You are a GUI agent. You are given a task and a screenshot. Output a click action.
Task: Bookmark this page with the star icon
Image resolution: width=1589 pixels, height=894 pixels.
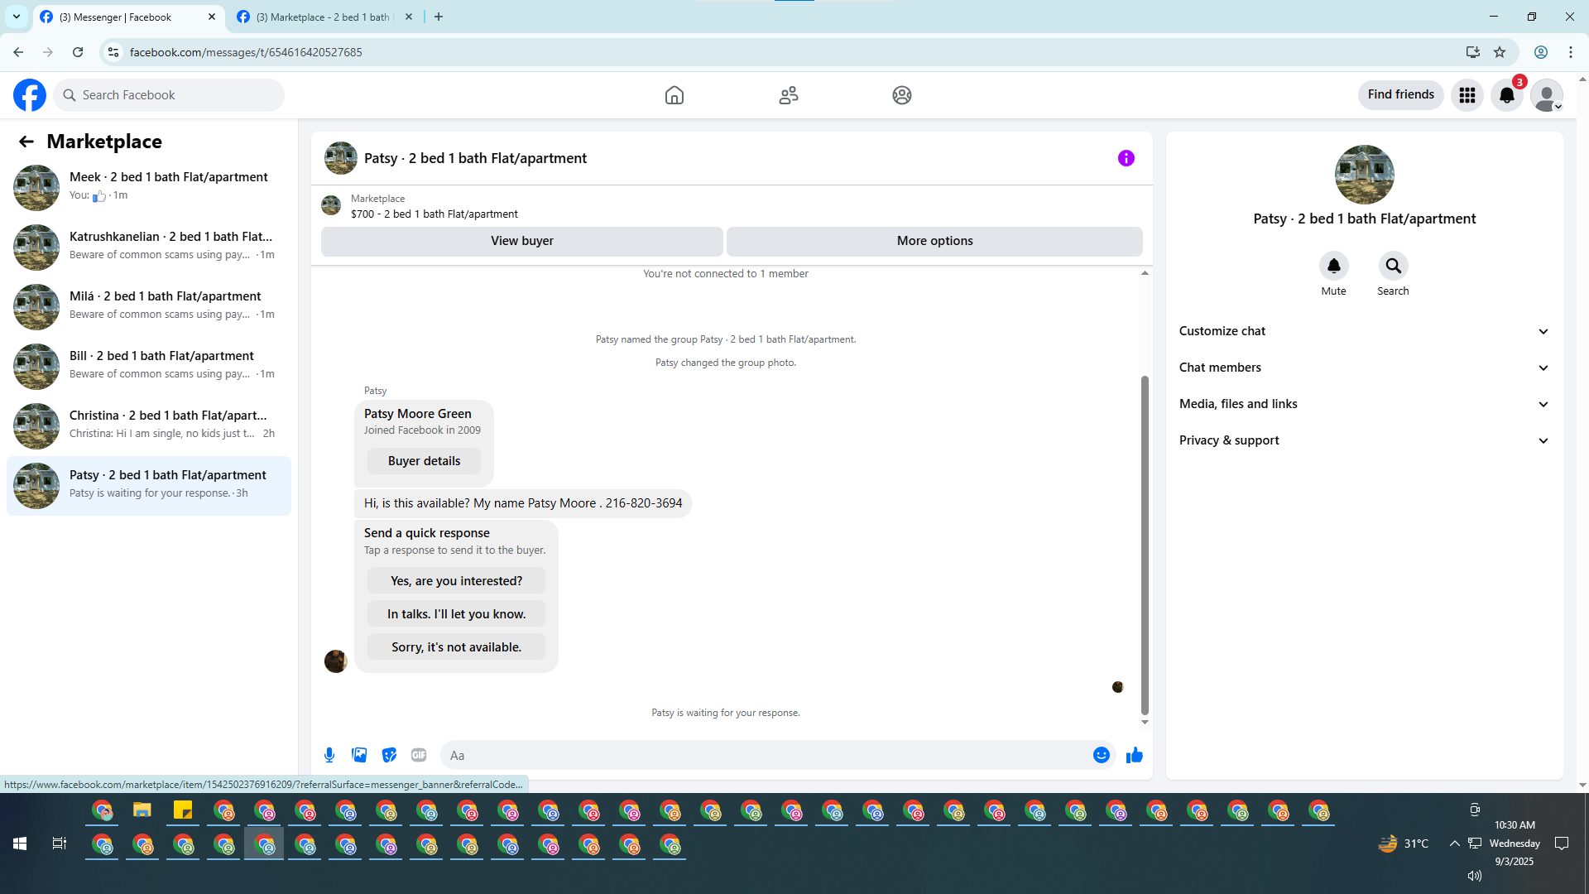click(1500, 52)
